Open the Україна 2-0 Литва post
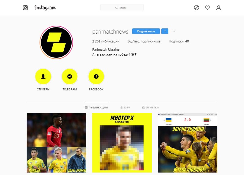This screenshot has height=175, width=244. point(187,143)
